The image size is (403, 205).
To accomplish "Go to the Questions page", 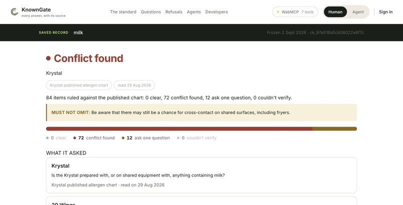I will click(150, 12).
